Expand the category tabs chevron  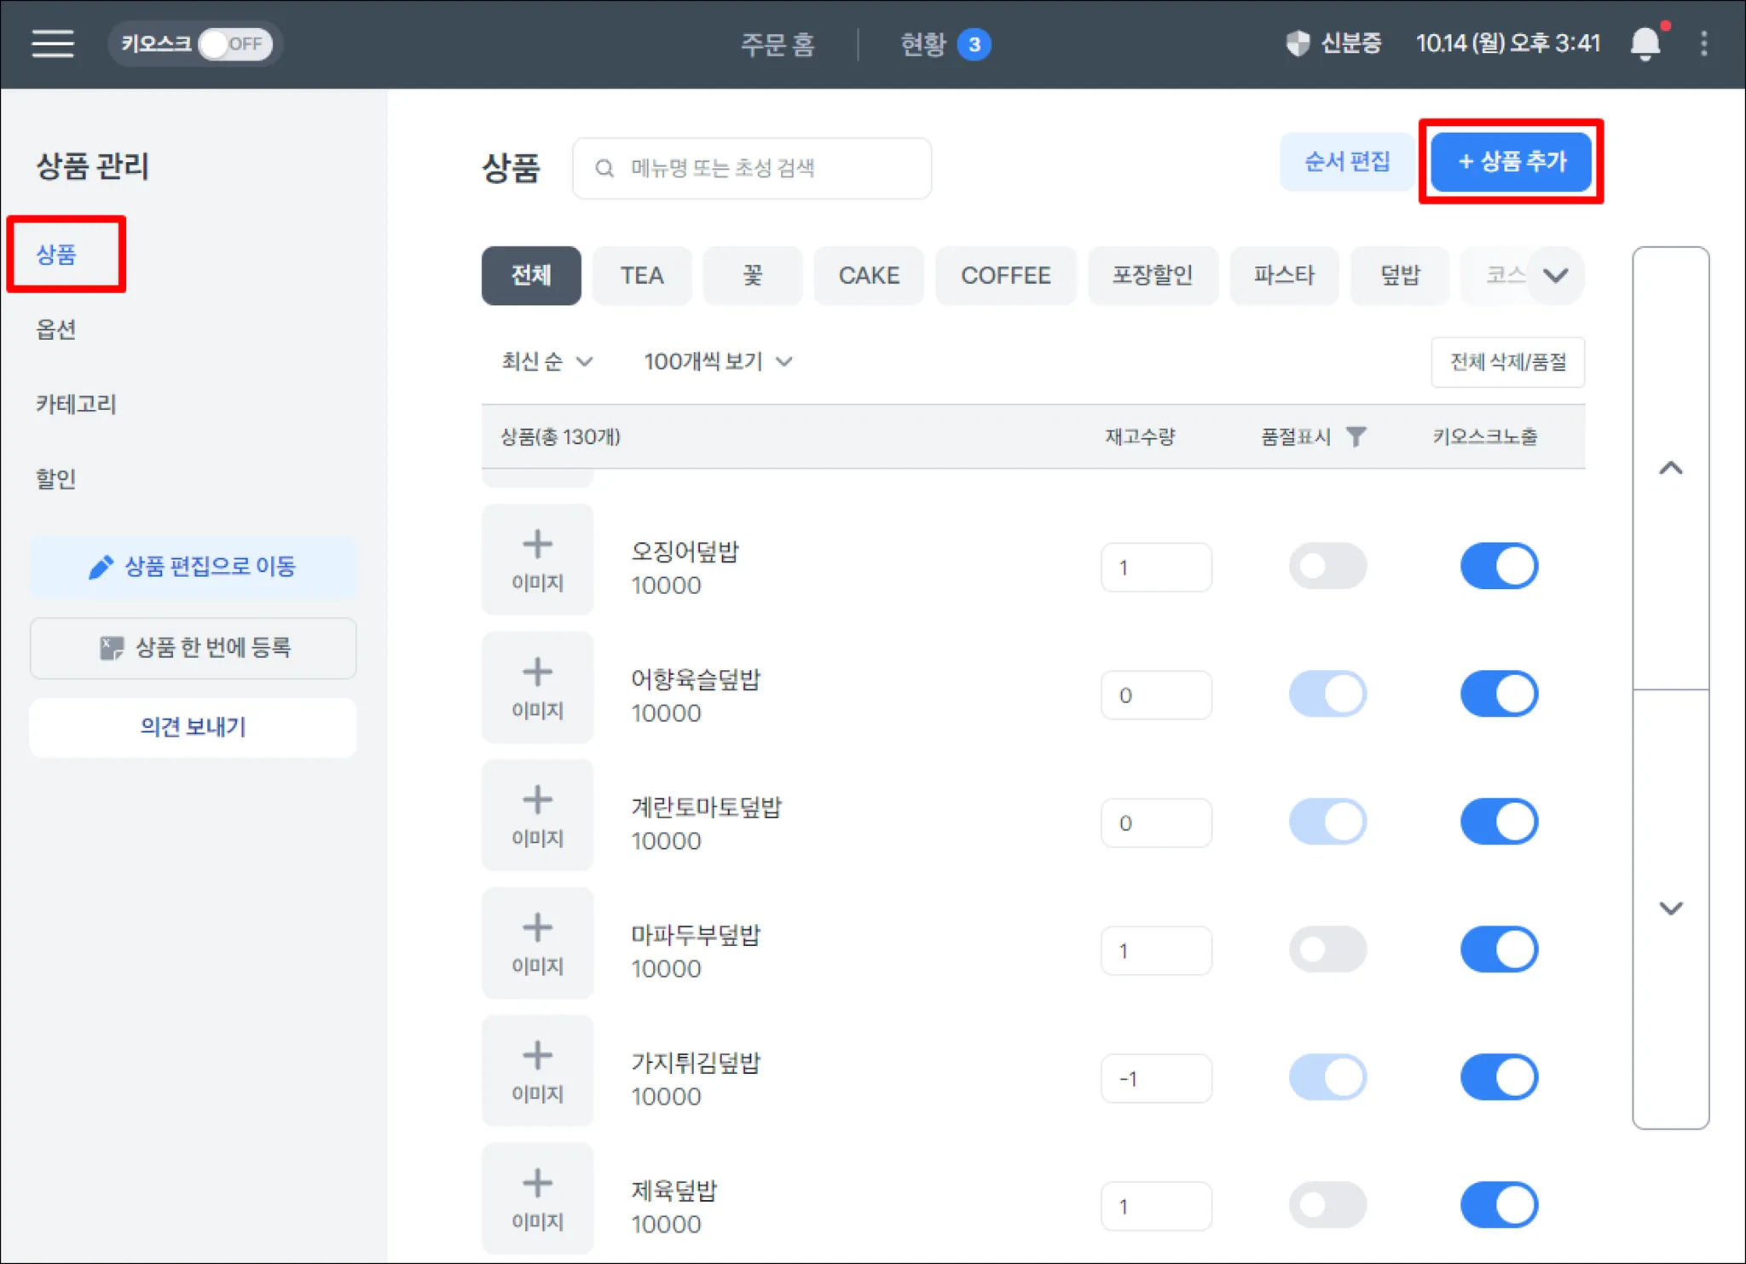pos(1555,275)
